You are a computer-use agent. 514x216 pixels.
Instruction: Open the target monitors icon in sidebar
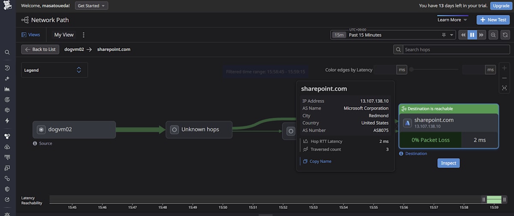pos(7,99)
